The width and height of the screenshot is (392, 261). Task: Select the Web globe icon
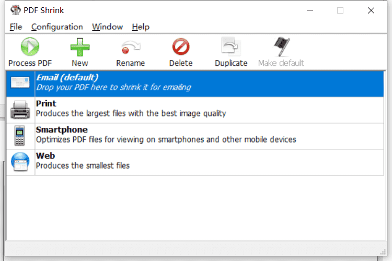coord(20,162)
